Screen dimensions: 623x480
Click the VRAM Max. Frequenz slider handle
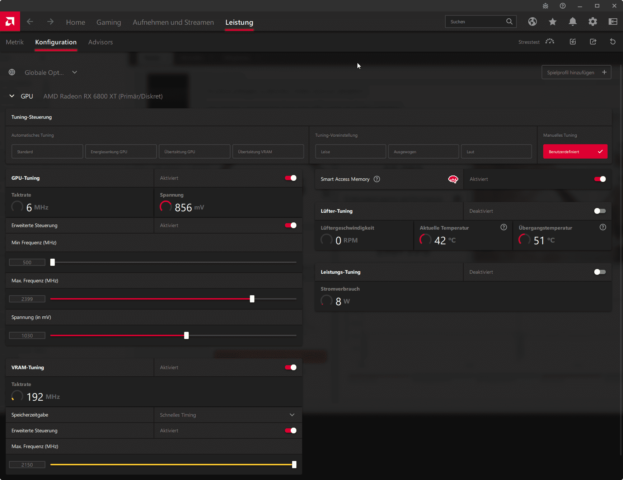pos(294,465)
